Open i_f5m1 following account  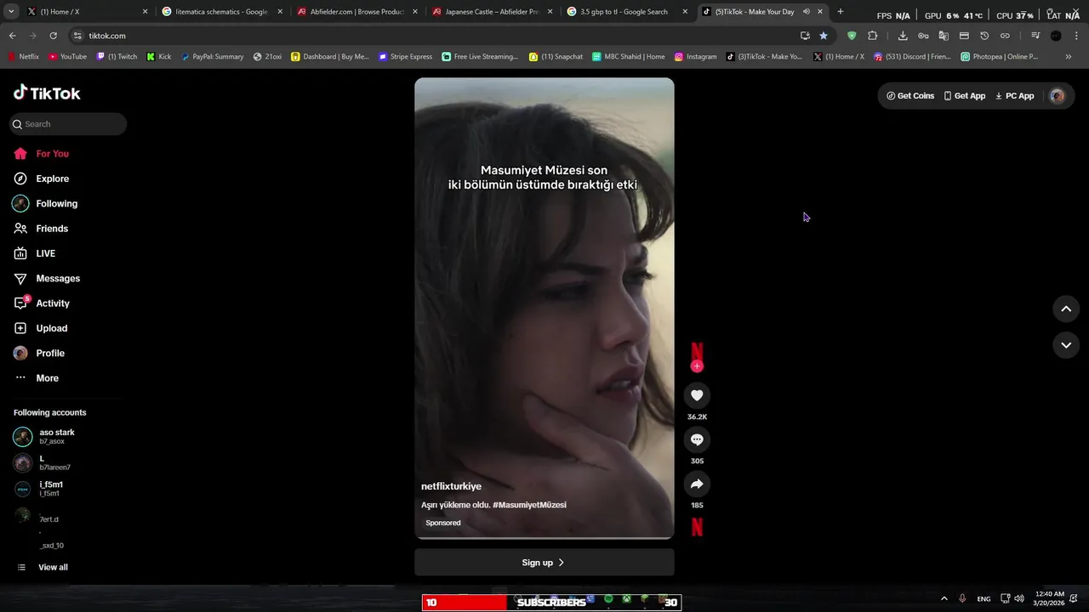51,489
